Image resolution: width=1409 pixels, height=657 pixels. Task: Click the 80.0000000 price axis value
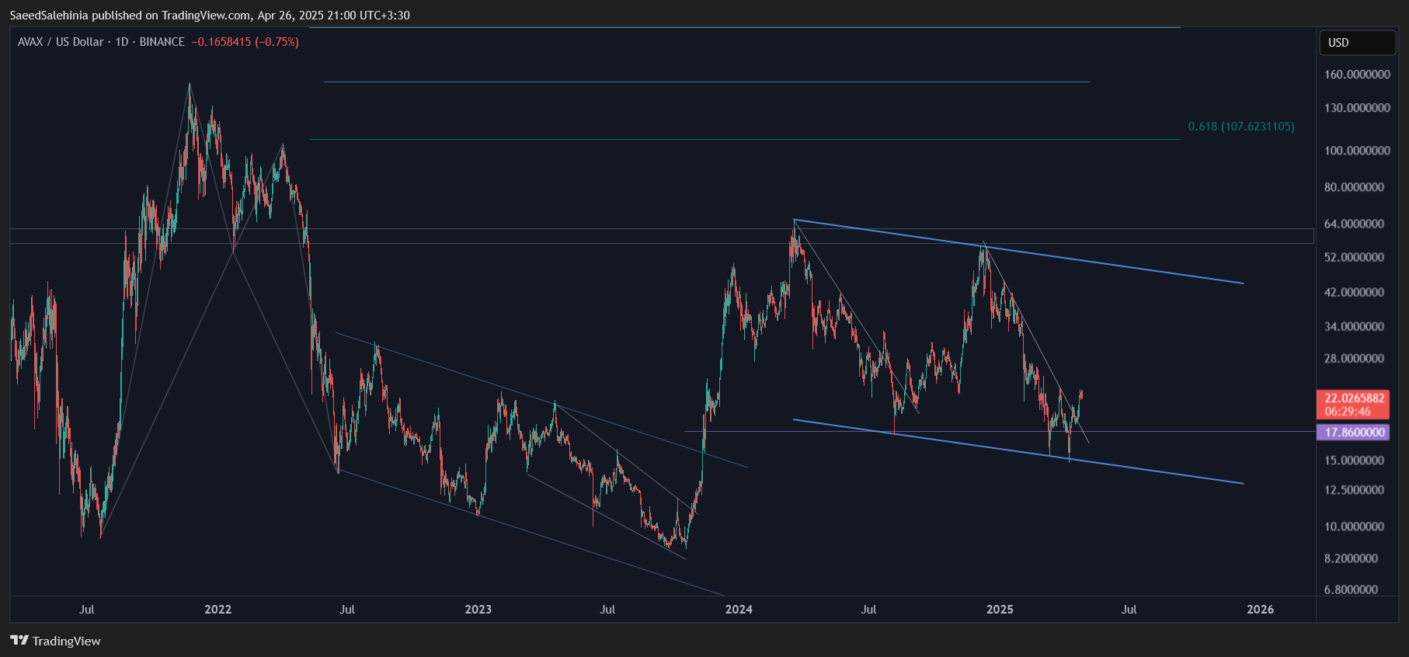coord(1354,187)
